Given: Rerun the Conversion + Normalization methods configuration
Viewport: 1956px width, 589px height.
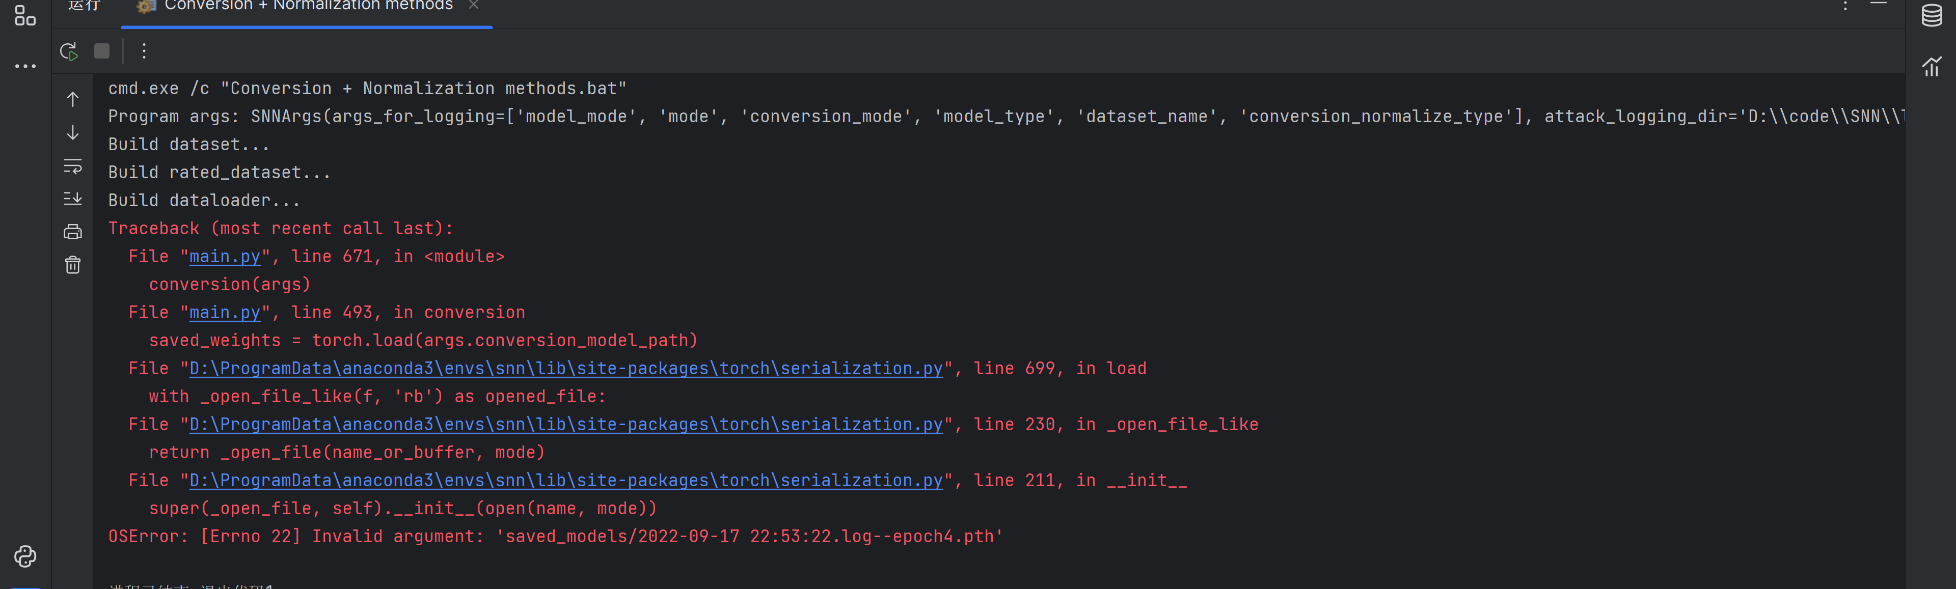Looking at the screenshot, I should 68,51.
